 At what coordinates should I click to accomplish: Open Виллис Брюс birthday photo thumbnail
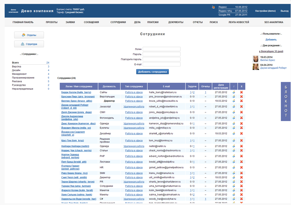[x=256, y=59]
